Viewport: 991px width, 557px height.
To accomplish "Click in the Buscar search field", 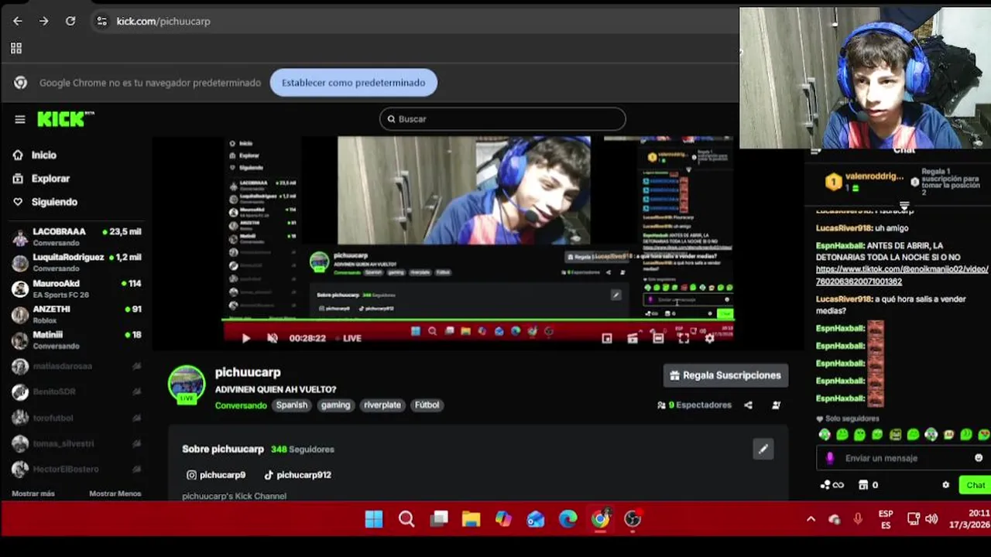I will (x=502, y=119).
